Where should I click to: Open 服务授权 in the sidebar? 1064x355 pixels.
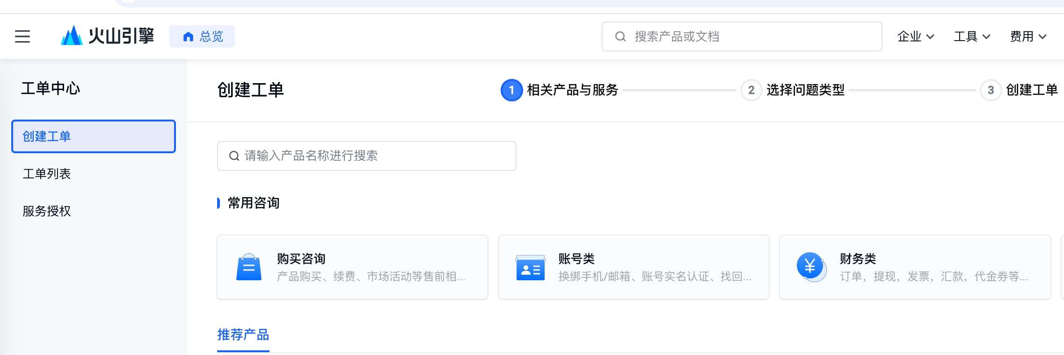(94, 211)
